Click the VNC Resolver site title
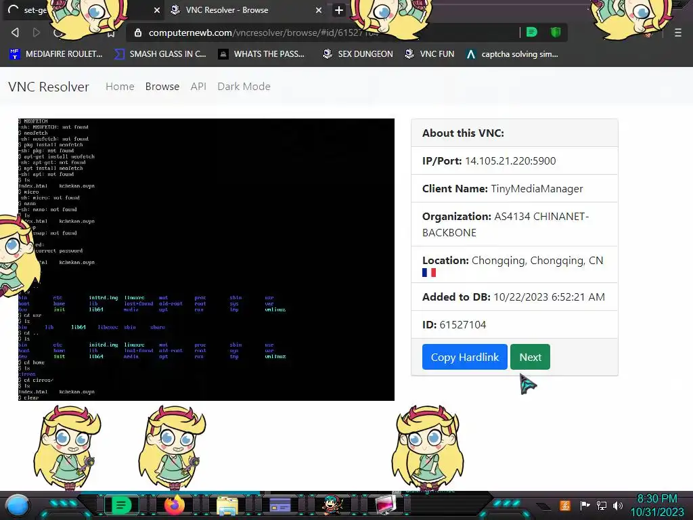 point(49,87)
